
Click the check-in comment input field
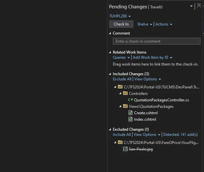156,41
